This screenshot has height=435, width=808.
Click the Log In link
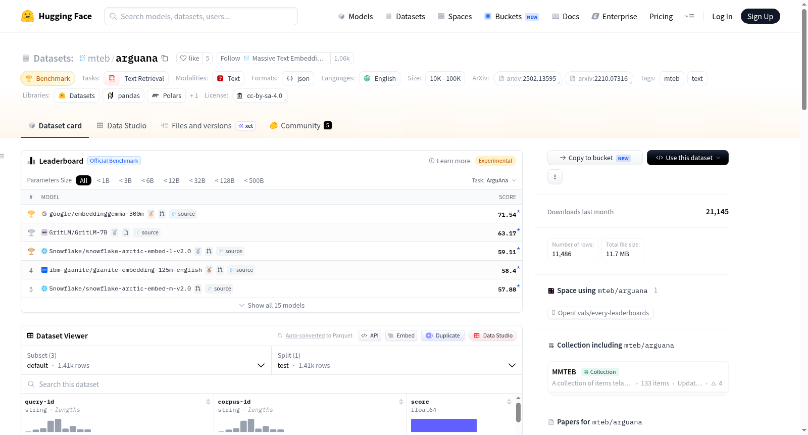click(x=722, y=16)
